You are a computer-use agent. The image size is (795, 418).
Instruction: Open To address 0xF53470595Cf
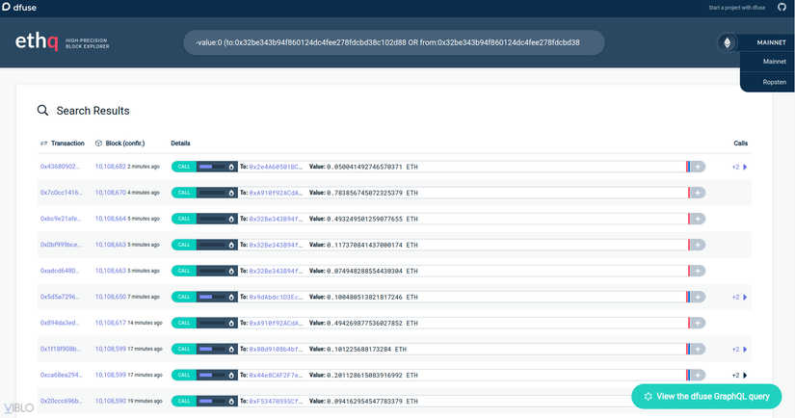(276, 402)
